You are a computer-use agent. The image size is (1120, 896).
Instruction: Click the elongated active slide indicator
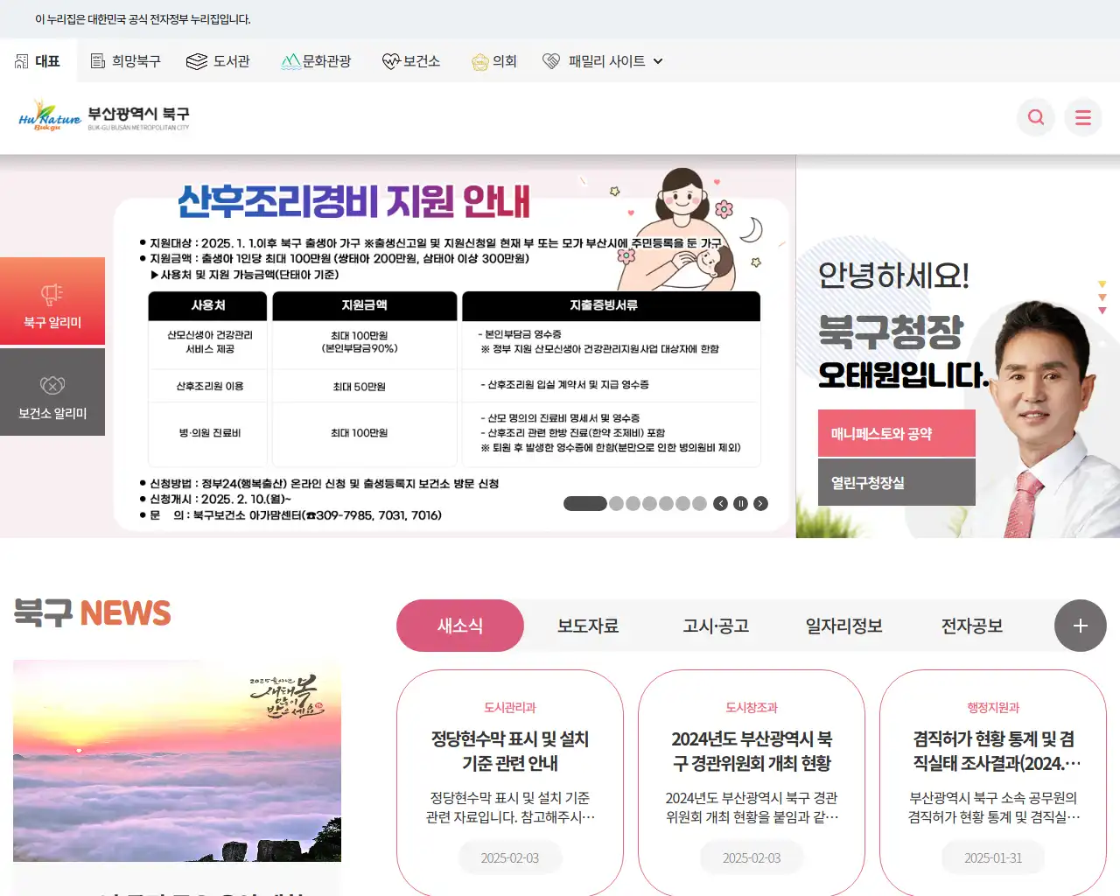[x=584, y=503]
